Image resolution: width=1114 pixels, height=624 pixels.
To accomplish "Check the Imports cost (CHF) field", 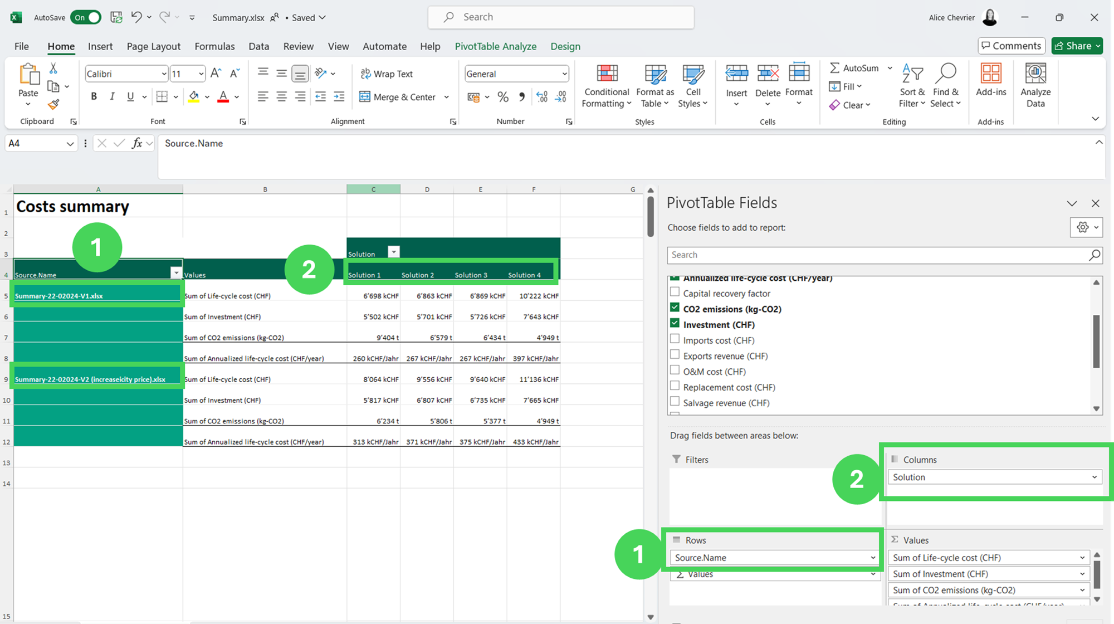I will pos(675,339).
